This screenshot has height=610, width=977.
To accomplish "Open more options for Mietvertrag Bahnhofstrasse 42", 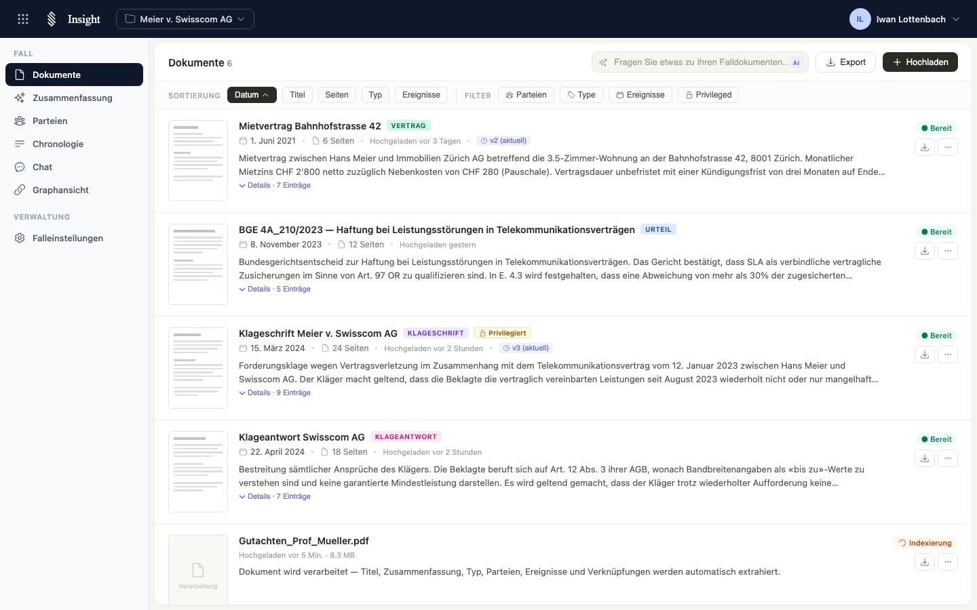I will [x=948, y=147].
